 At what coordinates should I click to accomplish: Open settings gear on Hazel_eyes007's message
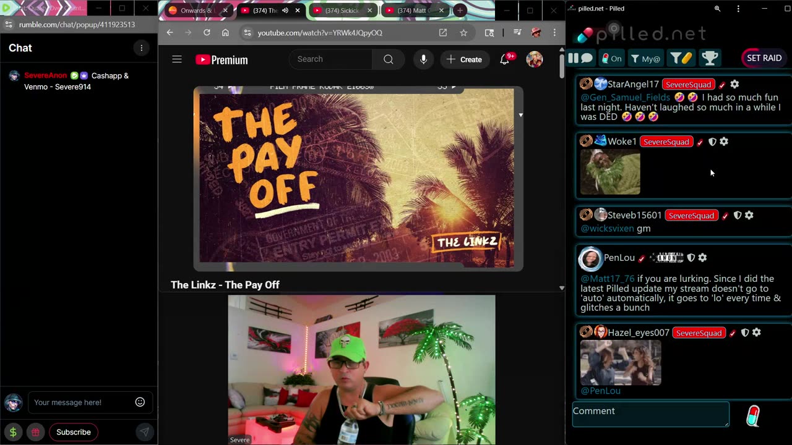(756, 333)
